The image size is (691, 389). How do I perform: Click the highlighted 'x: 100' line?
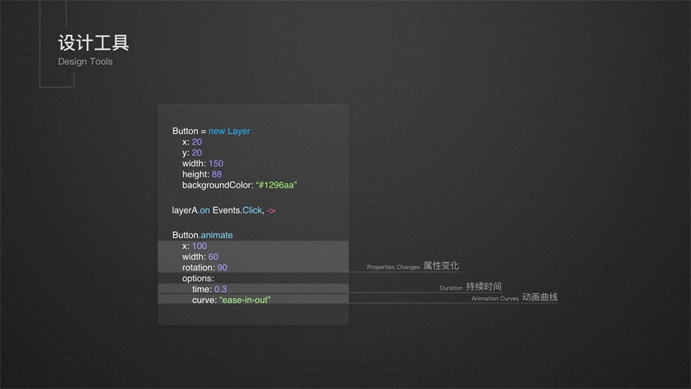click(x=195, y=246)
